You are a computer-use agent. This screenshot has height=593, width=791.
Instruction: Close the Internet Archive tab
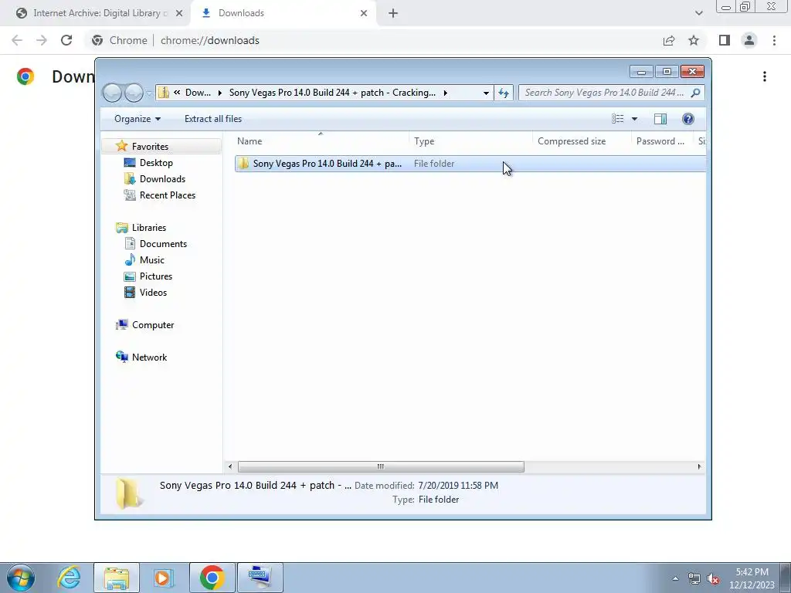point(179,14)
